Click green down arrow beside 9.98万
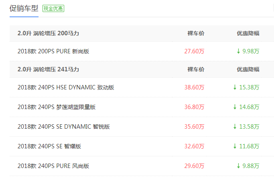This screenshot has height=180, width=274. coord(238,51)
